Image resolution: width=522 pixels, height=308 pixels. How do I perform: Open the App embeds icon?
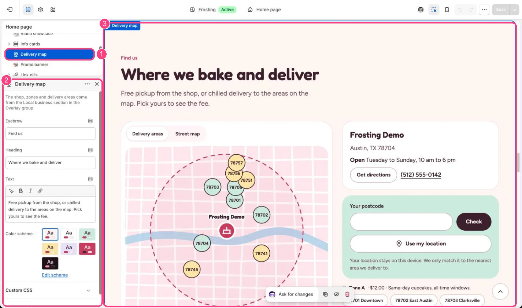click(x=53, y=10)
